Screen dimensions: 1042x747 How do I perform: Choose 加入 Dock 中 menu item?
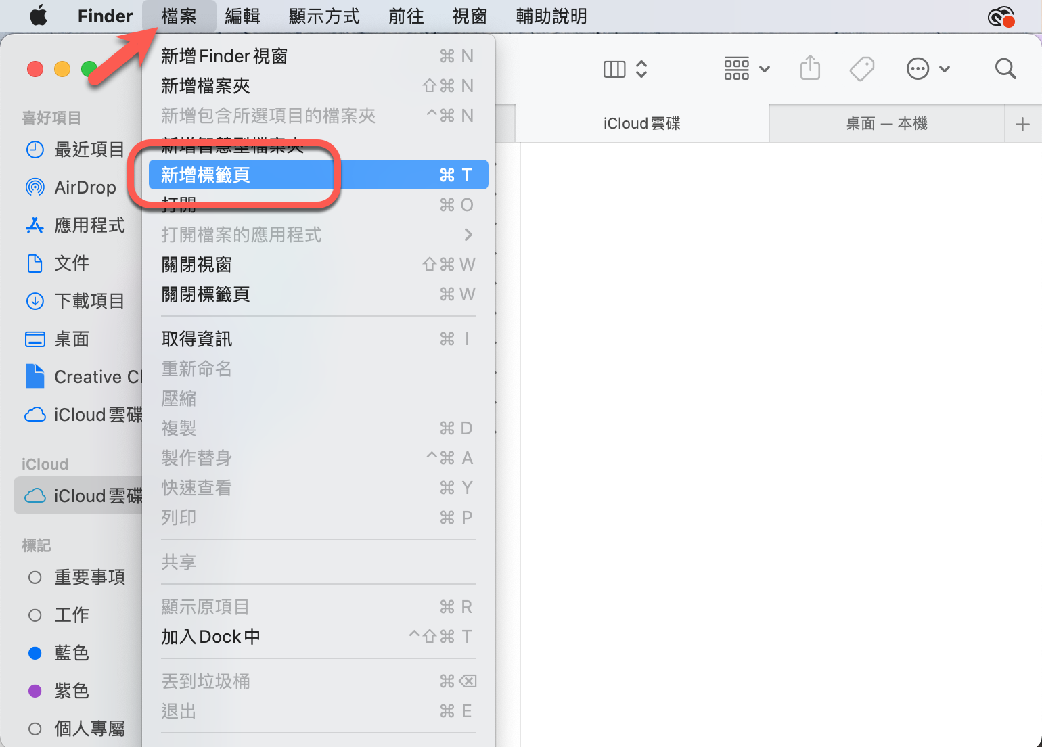tap(318, 637)
